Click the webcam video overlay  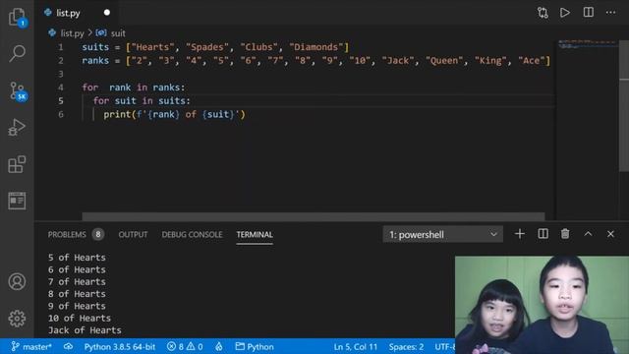tap(542, 305)
